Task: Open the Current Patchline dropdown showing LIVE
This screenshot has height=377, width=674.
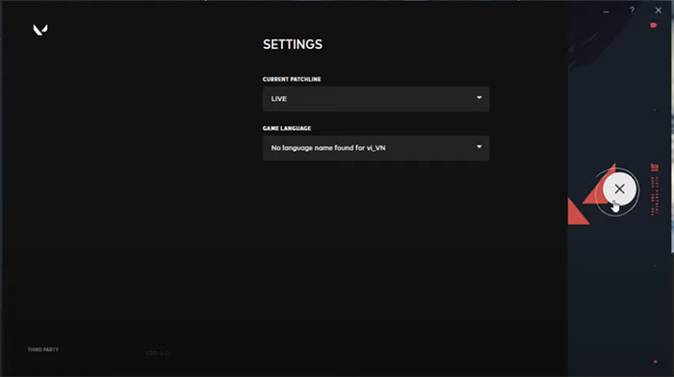Action: click(x=376, y=99)
